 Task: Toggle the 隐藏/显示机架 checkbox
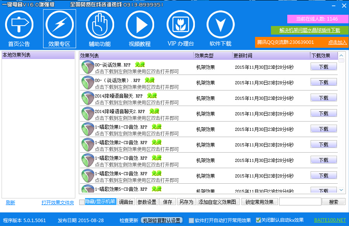pos(81,202)
